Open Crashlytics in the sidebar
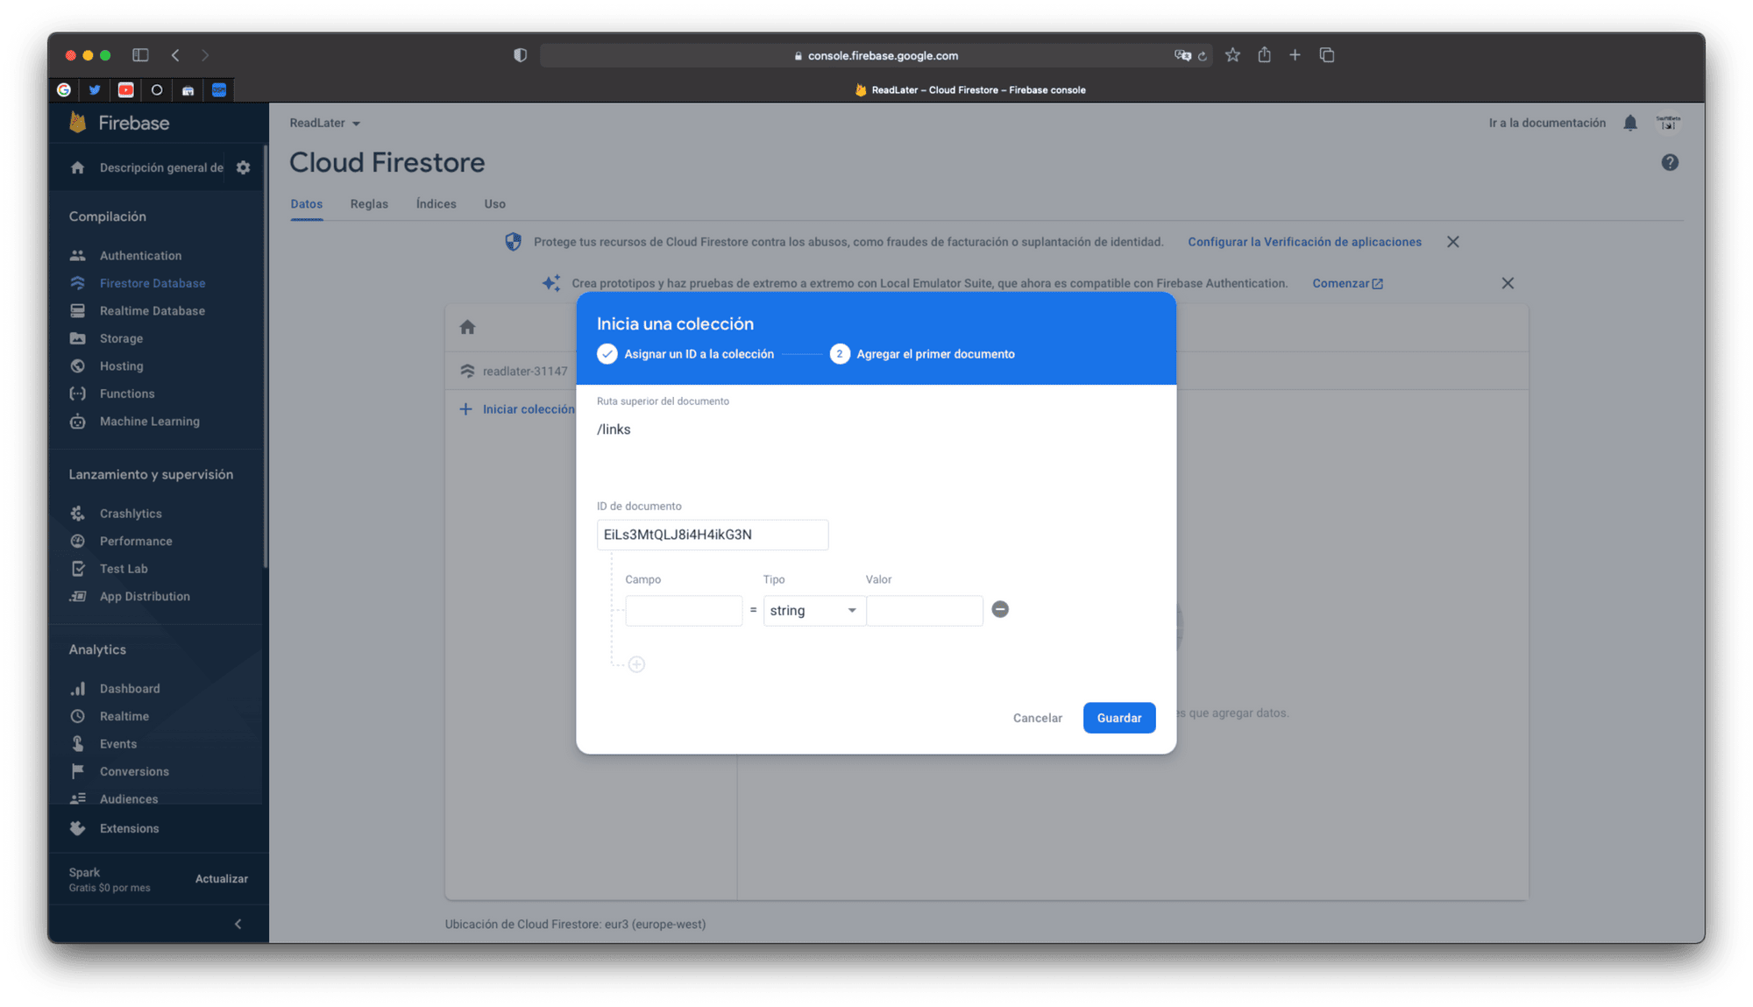This screenshot has width=1753, height=1007. (130, 513)
